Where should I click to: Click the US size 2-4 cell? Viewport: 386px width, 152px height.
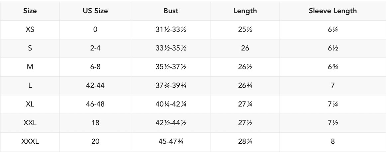[95, 48]
